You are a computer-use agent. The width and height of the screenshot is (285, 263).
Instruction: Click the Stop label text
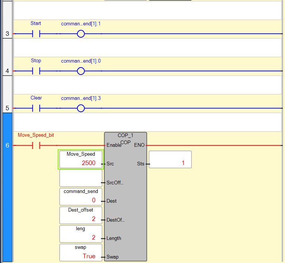(36, 60)
